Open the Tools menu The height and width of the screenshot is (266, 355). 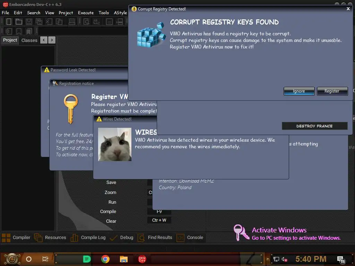tap(104, 13)
